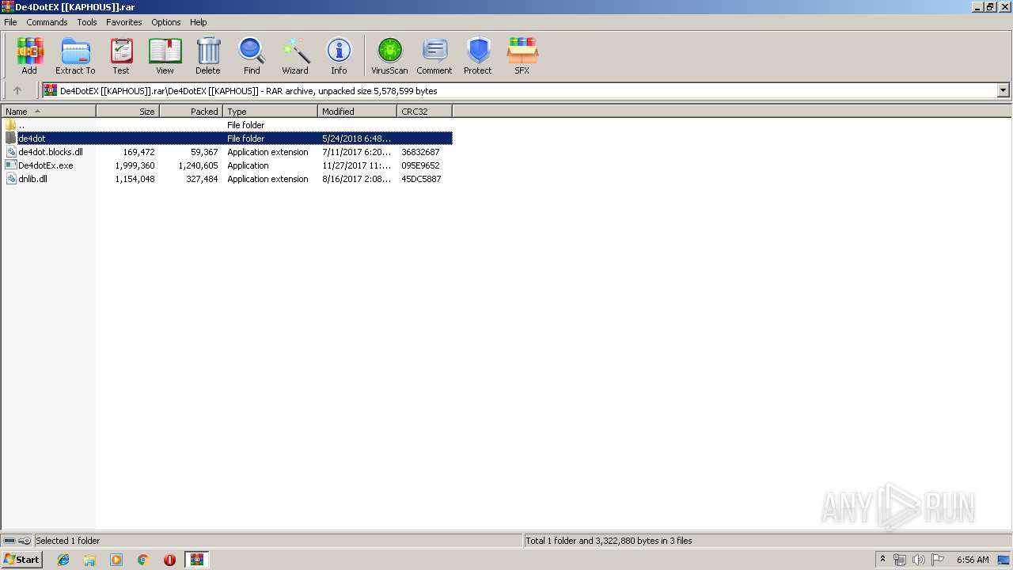This screenshot has width=1013, height=570.
Task: Open the Find magnifier tool
Action: [x=252, y=55]
